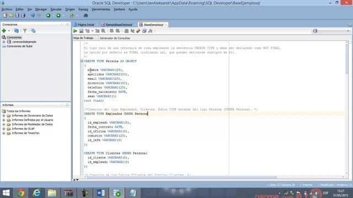Open the Herramientas menu

[x=101, y=9]
